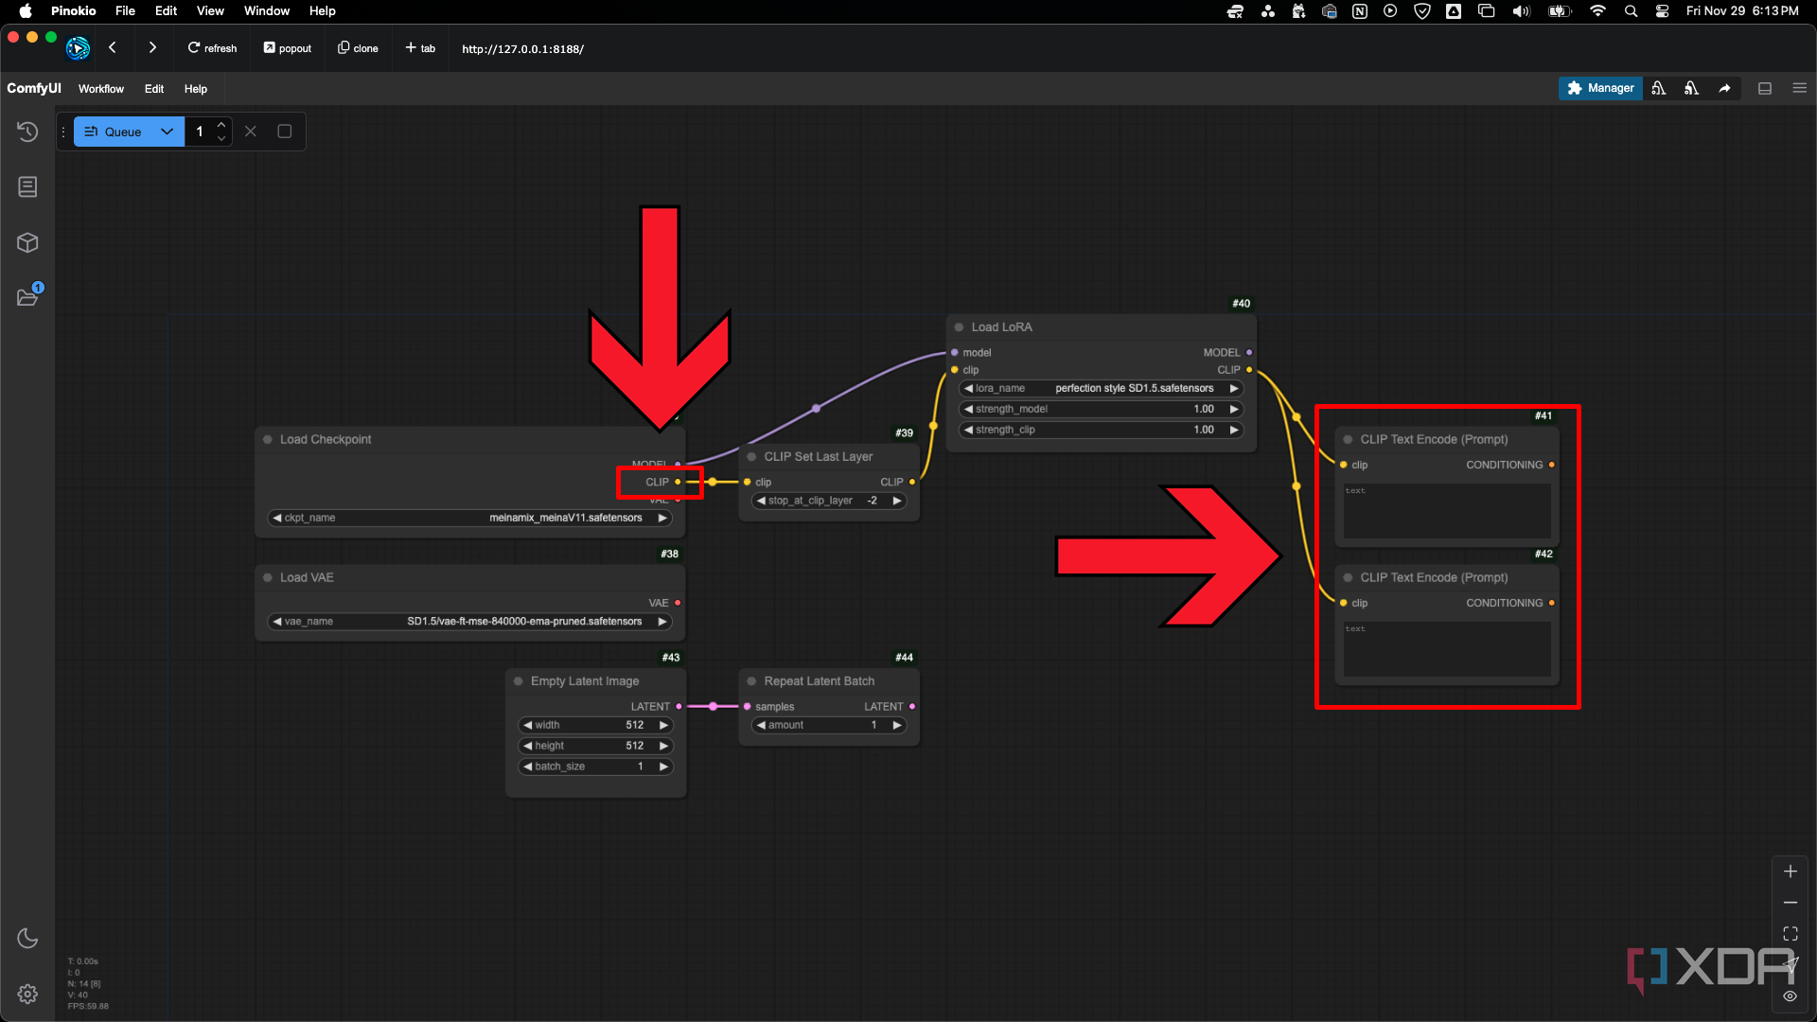Decrease the batch count with down arrow
This screenshot has width=1817, height=1022.
(221, 139)
